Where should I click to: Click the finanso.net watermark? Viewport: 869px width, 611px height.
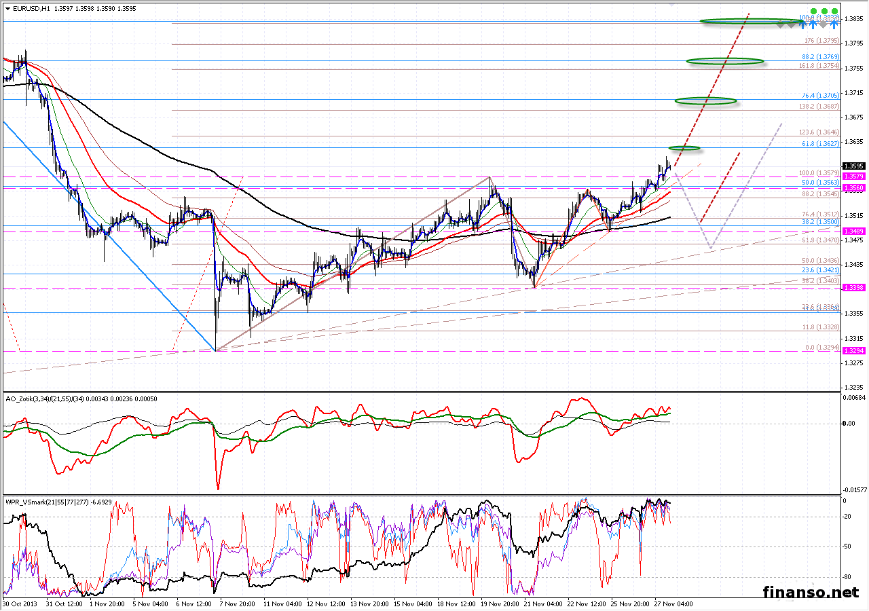tap(810, 592)
